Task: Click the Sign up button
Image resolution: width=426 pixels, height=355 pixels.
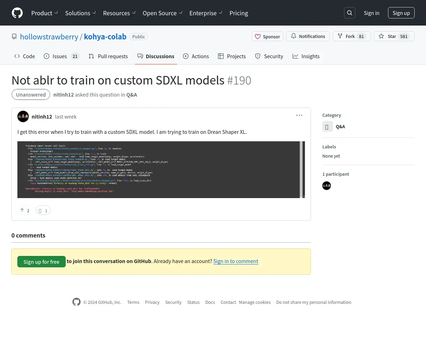Action: pyautogui.click(x=401, y=13)
